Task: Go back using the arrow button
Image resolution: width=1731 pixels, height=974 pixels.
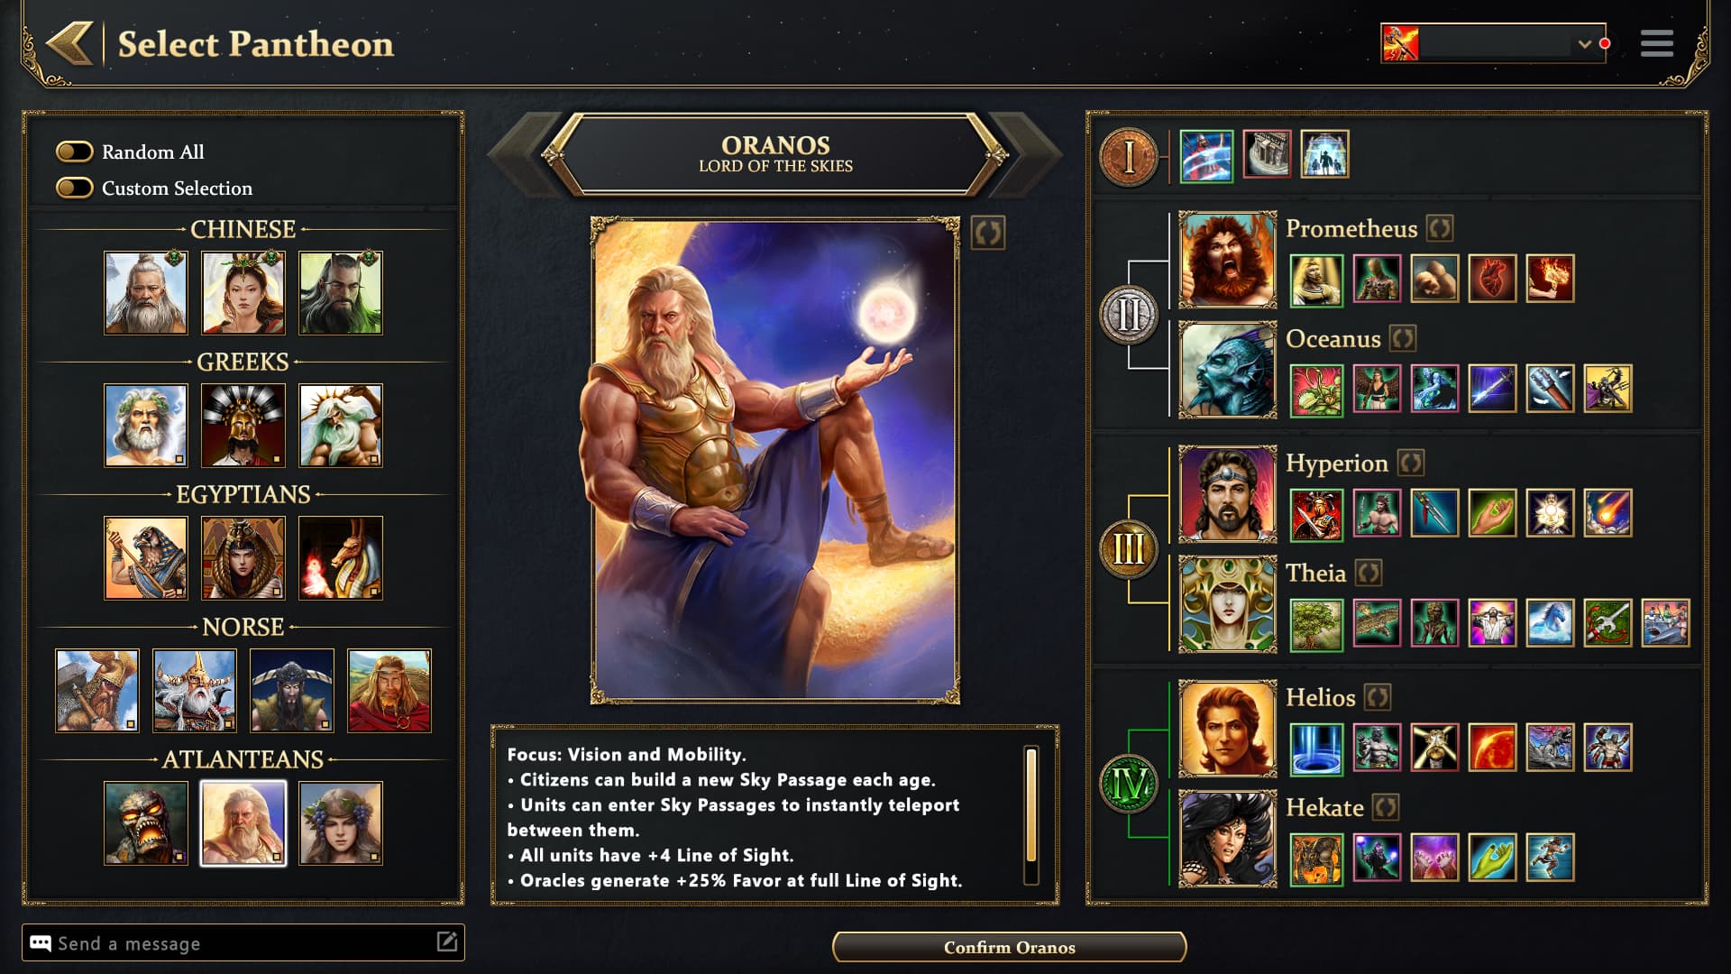Action: [70, 43]
